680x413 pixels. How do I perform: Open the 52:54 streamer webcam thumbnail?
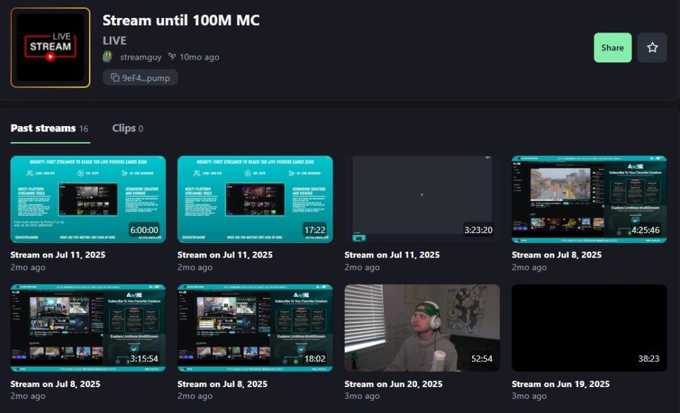422,328
